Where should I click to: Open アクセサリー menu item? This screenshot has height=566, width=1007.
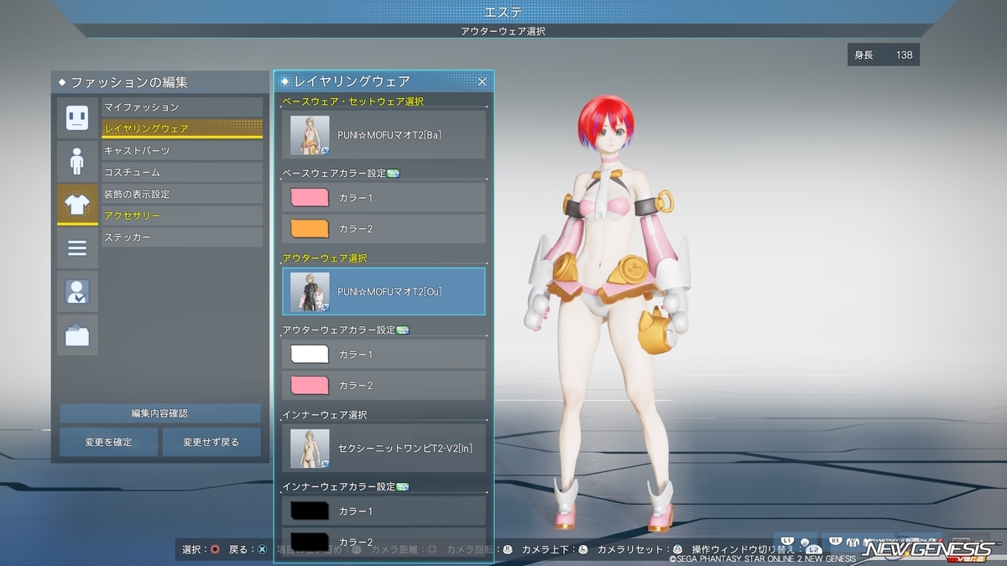pos(182,215)
